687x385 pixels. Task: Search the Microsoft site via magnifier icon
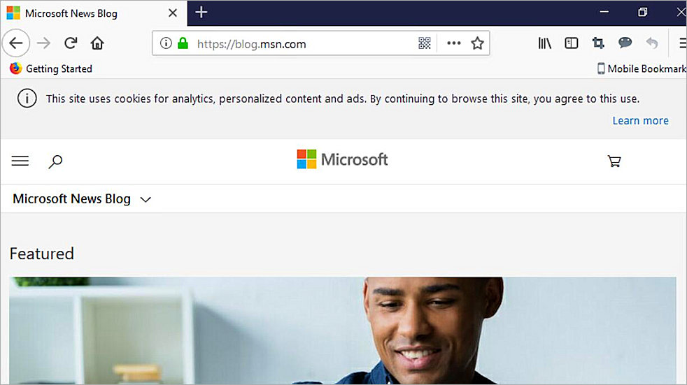click(x=55, y=161)
